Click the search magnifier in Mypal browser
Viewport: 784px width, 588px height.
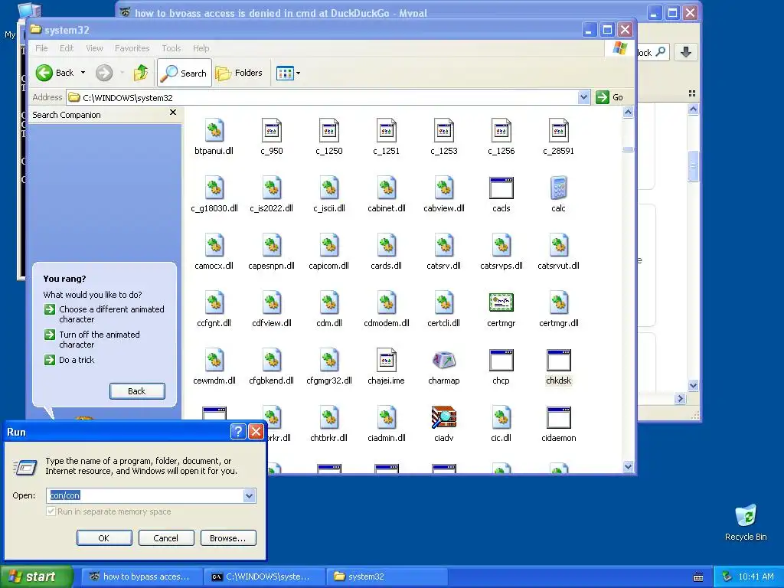(660, 51)
